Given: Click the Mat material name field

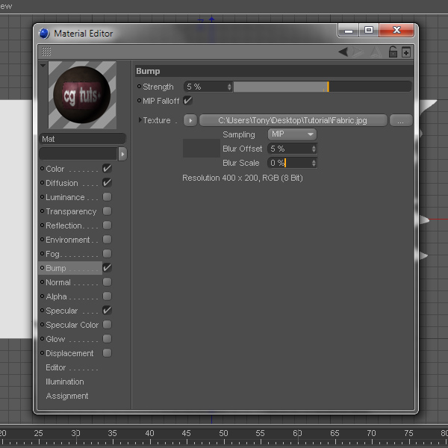Looking at the screenshot, I should (x=82, y=139).
